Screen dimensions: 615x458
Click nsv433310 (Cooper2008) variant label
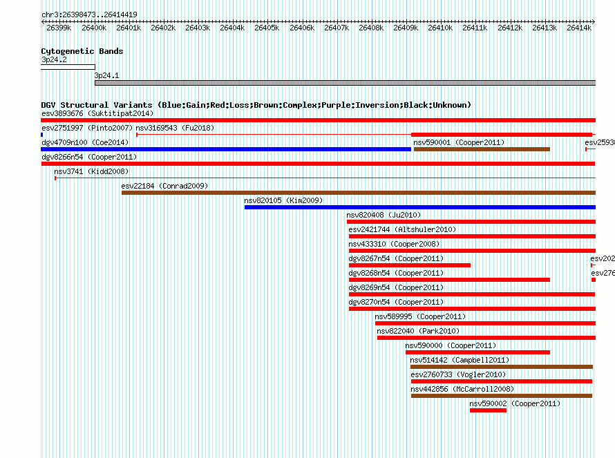pyautogui.click(x=394, y=244)
